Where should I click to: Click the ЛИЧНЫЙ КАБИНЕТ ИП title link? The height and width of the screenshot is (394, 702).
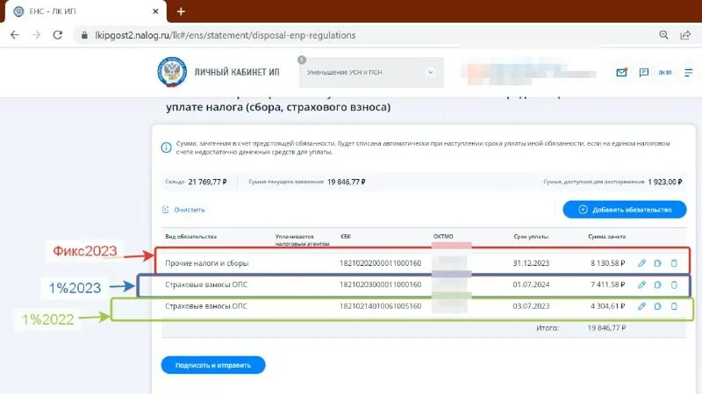point(237,72)
